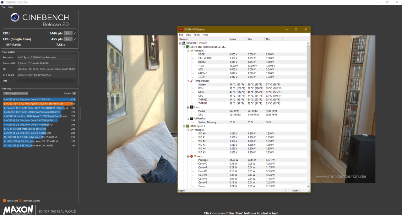This screenshot has width=402, height=215.
Task: Click the Value column header
Action: coord(237,39)
